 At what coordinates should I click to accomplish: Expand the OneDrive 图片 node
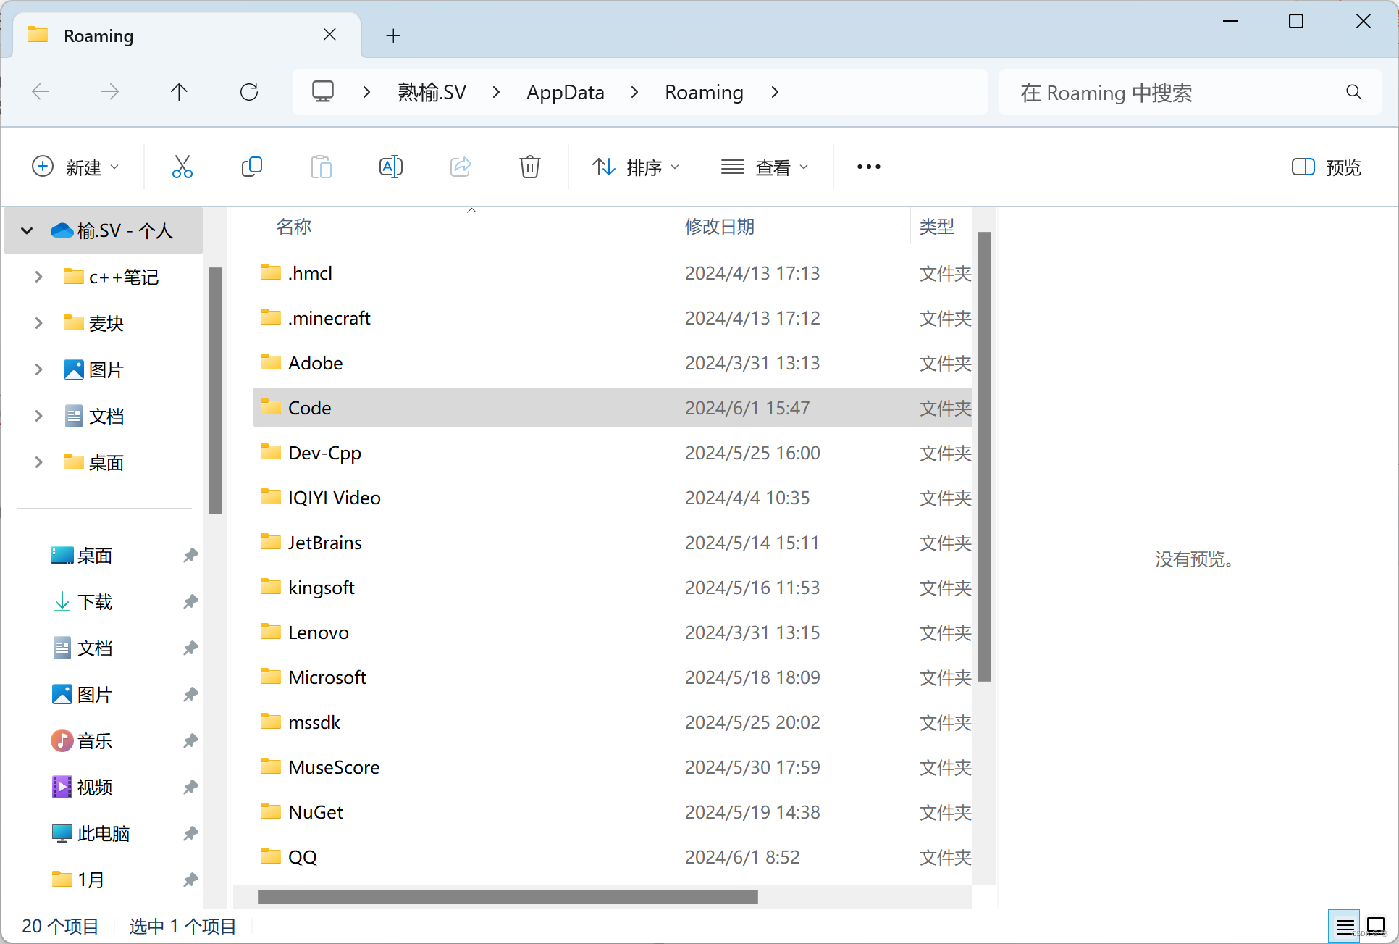point(38,369)
